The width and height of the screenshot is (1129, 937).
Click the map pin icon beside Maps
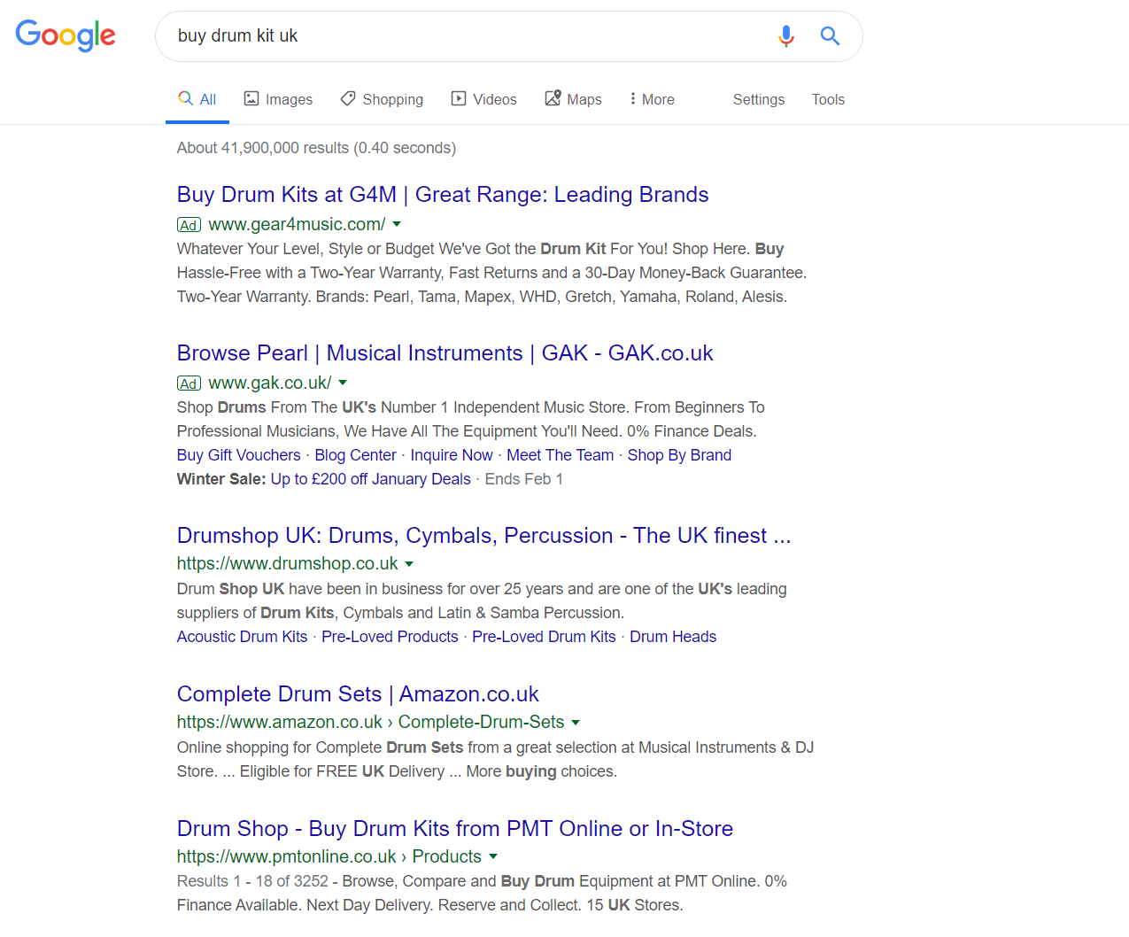pyautogui.click(x=554, y=98)
